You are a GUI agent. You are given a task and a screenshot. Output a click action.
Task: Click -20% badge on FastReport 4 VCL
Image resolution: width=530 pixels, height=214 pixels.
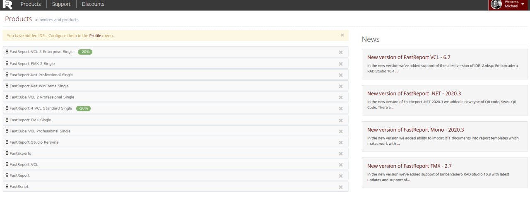[83, 108]
